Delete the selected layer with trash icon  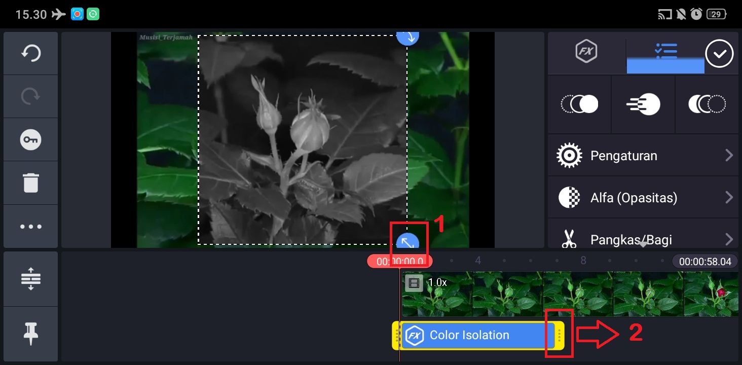(31, 182)
